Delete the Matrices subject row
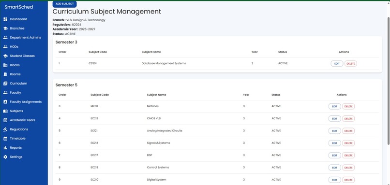390x185 pixels. click(348, 106)
